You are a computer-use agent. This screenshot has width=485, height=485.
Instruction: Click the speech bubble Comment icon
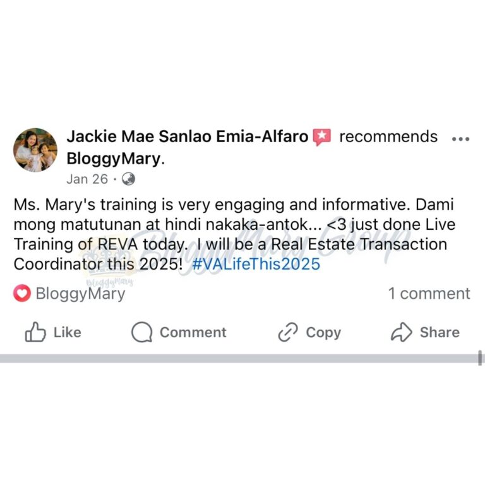tap(141, 332)
